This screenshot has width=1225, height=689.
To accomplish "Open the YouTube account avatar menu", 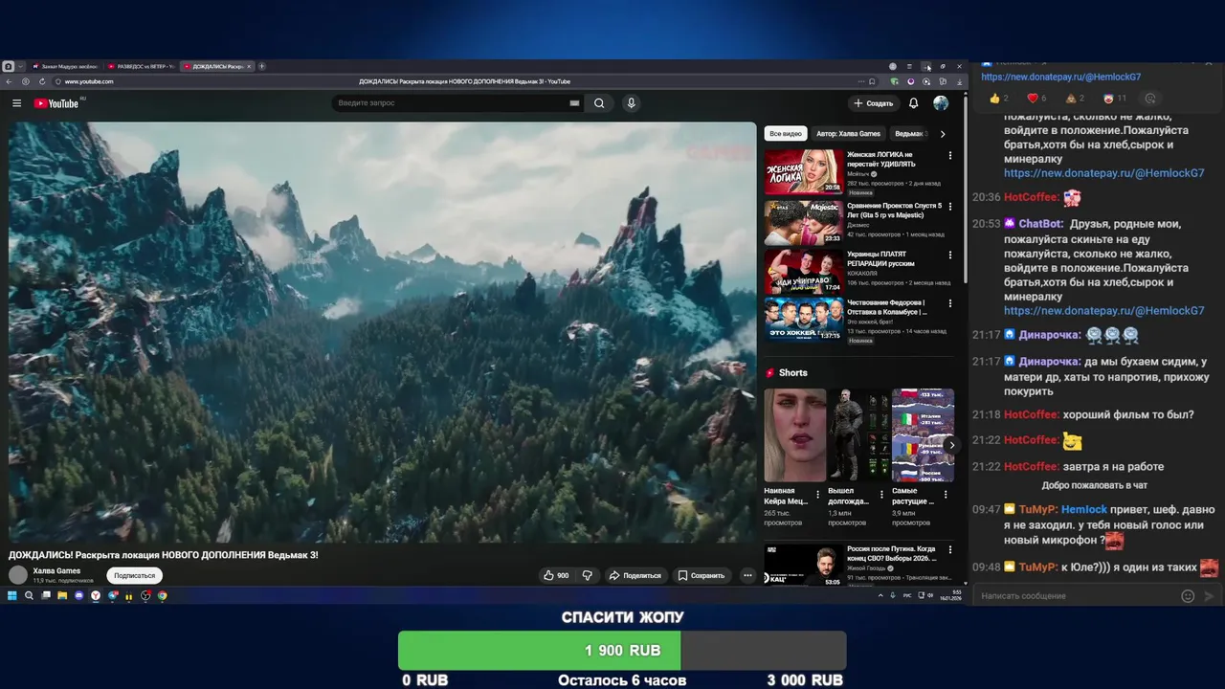I will click(x=941, y=103).
